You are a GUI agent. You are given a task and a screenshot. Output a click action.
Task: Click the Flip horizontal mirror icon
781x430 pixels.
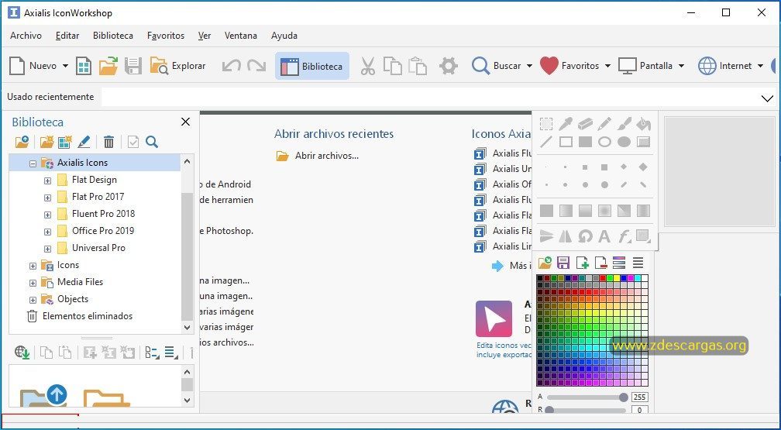point(566,236)
